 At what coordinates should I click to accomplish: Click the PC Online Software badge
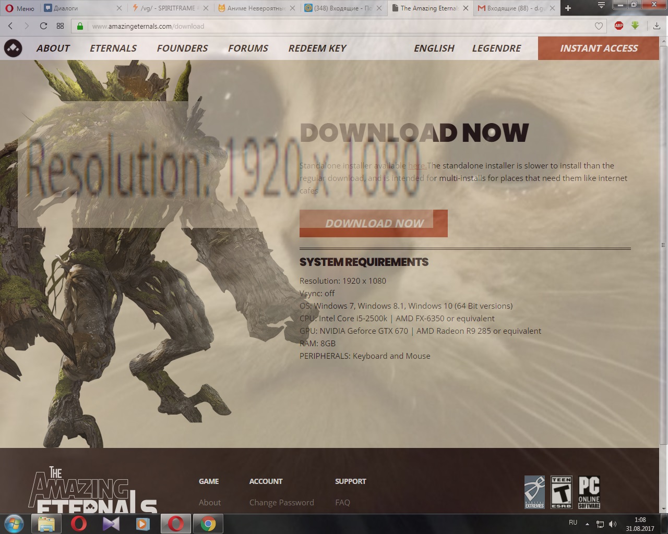(x=589, y=492)
